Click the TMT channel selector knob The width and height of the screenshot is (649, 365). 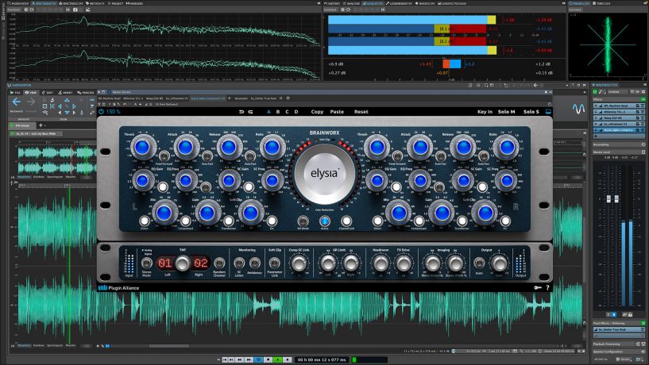point(183,263)
